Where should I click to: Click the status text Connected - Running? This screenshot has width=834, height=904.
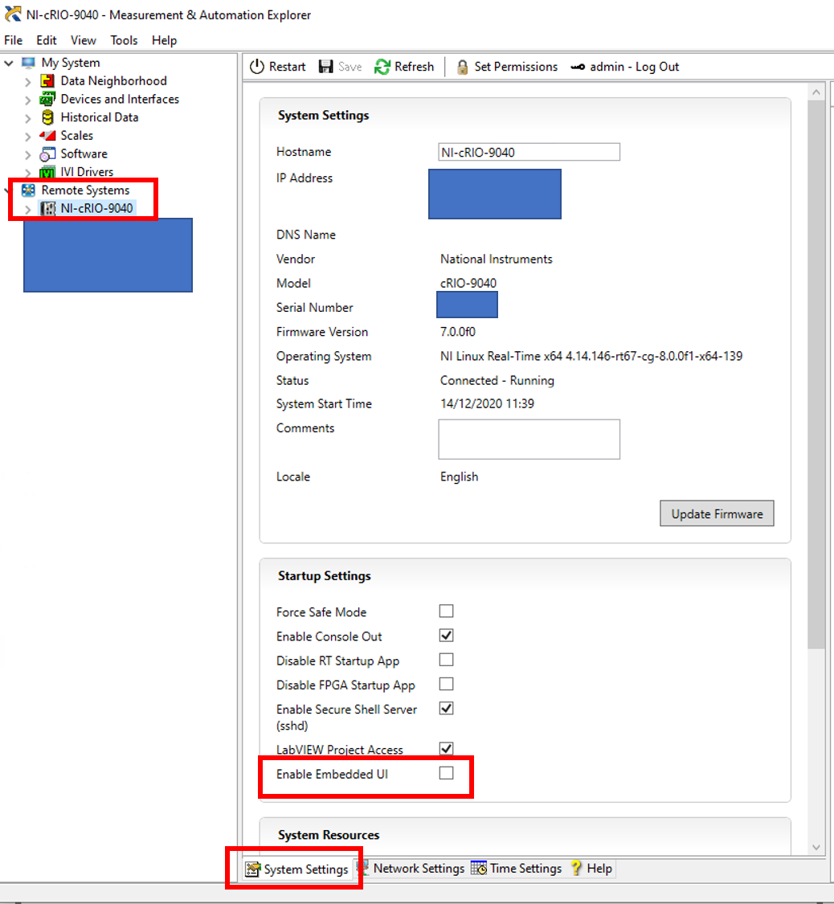[497, 381]
